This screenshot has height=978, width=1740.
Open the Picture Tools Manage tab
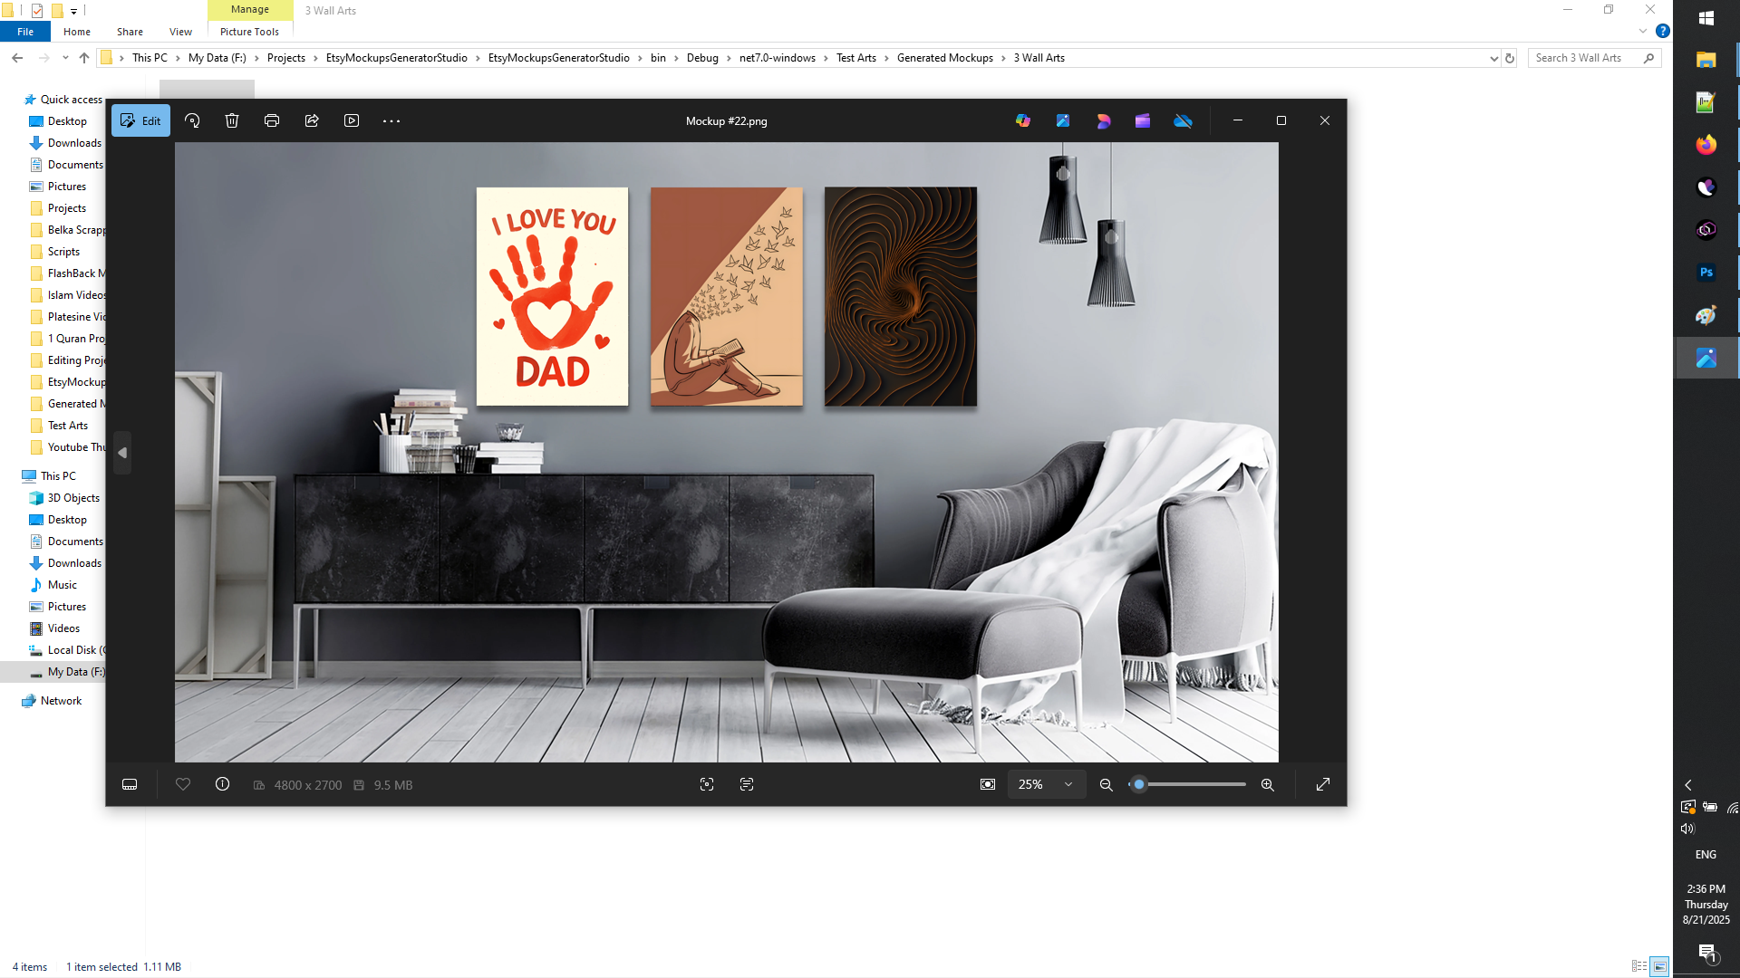[x=249, y=9]
